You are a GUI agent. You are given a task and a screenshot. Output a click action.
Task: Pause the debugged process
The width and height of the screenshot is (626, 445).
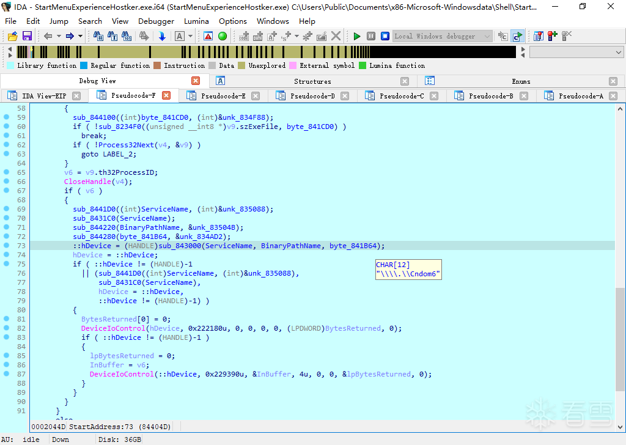[371, 36]
